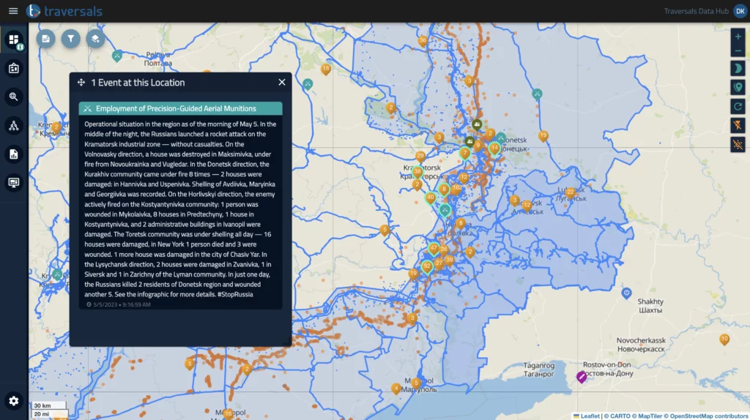Image resolution: width=750 pixels, height=420 pixels.
Task: Refresh the map data
Action: 738,107
